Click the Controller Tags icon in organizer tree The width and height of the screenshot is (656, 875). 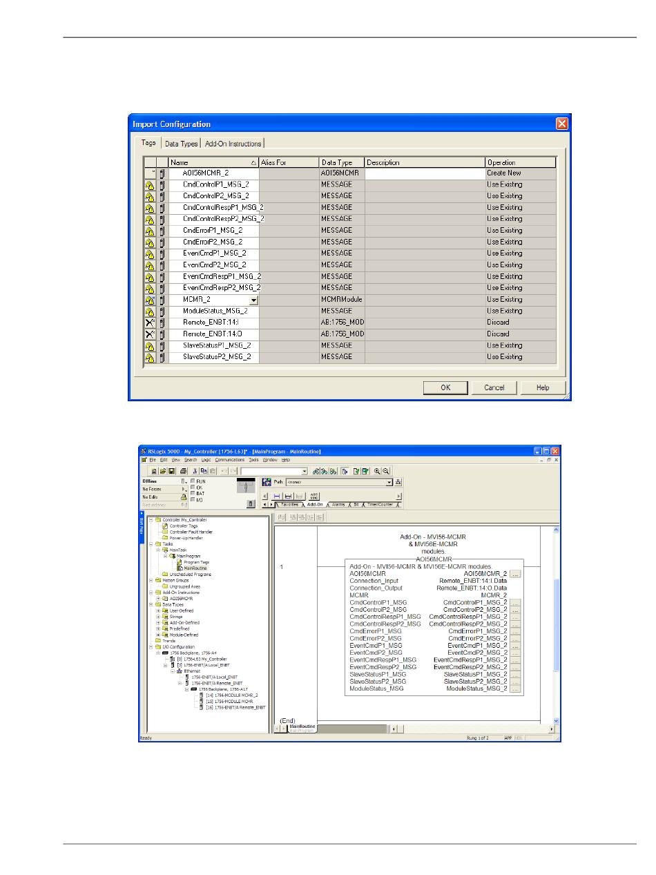(165, 526)
